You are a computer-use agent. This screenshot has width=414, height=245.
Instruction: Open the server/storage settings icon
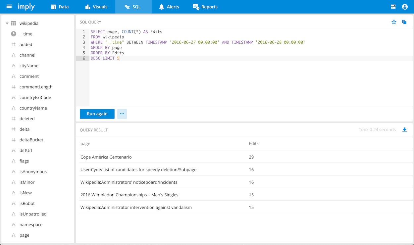point(393,7)
